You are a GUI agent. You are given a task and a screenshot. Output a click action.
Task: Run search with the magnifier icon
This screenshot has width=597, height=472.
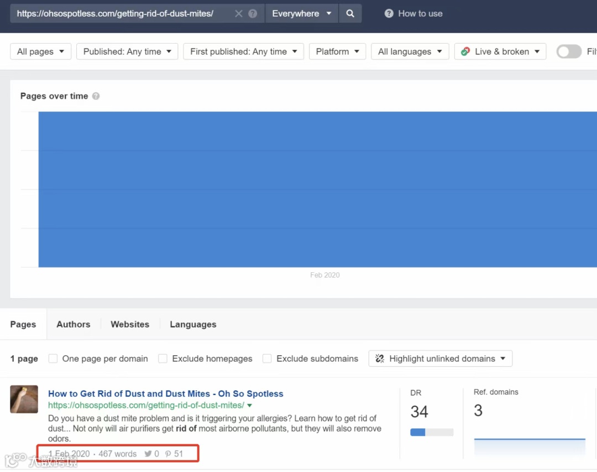point(350,14)
